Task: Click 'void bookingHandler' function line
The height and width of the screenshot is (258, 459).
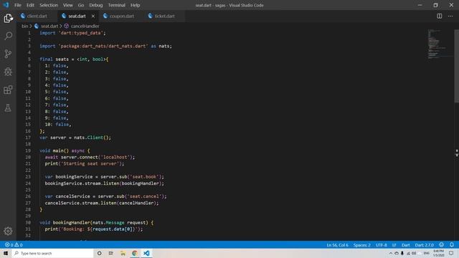Action: 97,223
